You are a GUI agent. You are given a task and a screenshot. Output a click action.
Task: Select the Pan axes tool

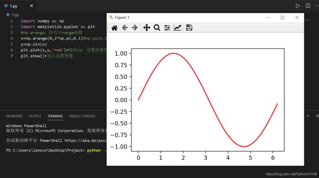coord(146,27)
